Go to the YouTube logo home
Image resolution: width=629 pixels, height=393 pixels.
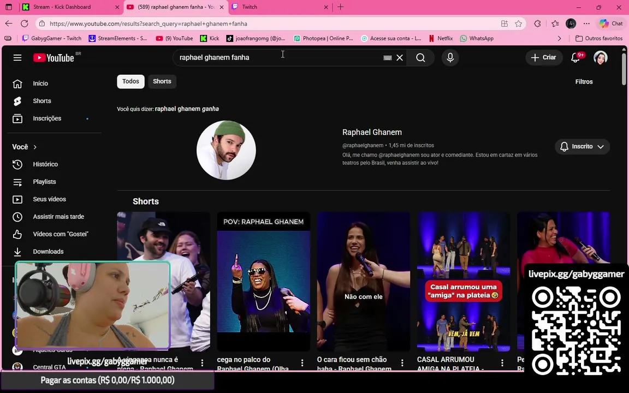[54, 58]
